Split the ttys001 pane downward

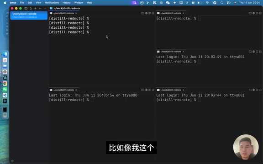260,90
